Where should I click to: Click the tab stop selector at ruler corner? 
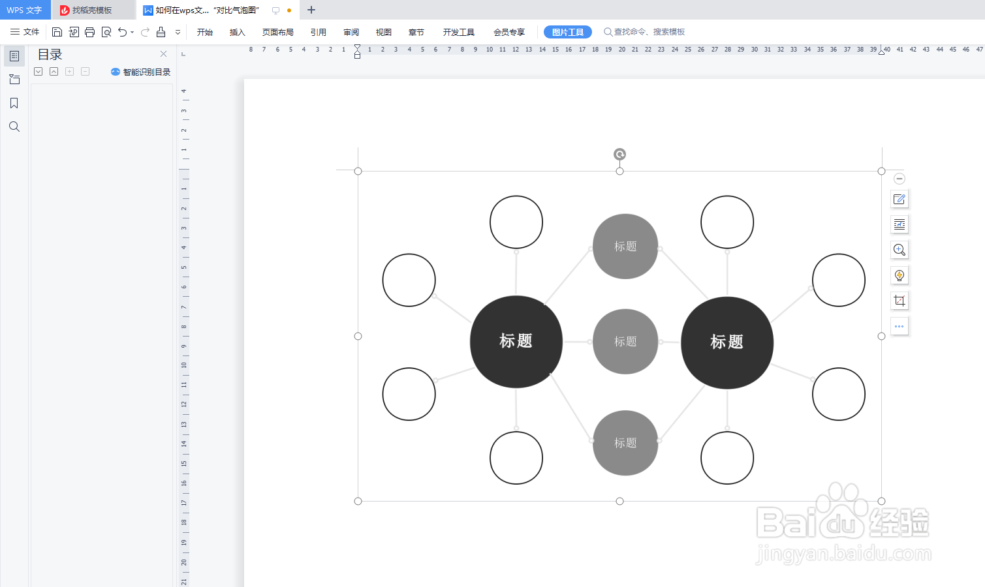(183, 53)
